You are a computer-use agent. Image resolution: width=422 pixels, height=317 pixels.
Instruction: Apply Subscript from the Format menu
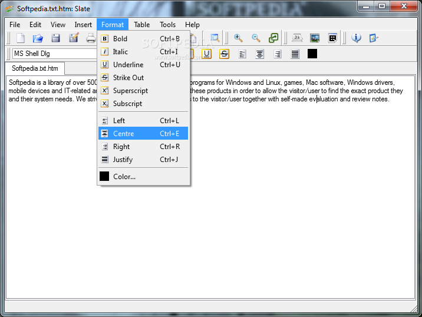pyautogui.click(x=143, y=104)
